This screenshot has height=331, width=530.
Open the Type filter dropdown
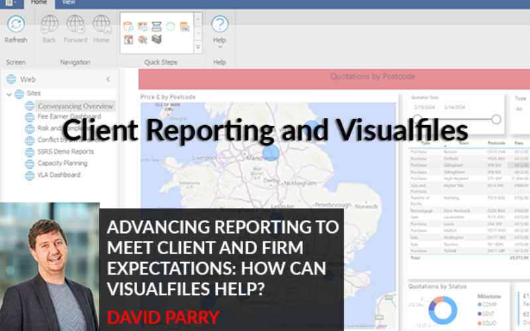click(x=521, y=109)
